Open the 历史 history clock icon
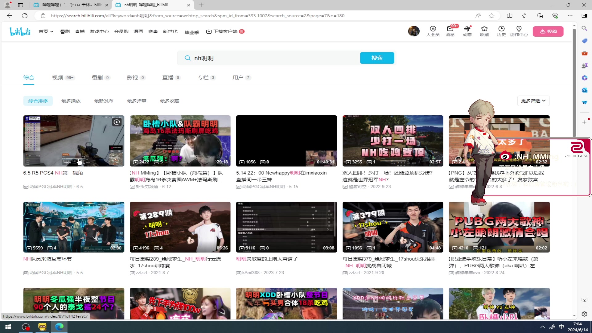The width and height of the screenshot is (592, 333). [501, 31]
